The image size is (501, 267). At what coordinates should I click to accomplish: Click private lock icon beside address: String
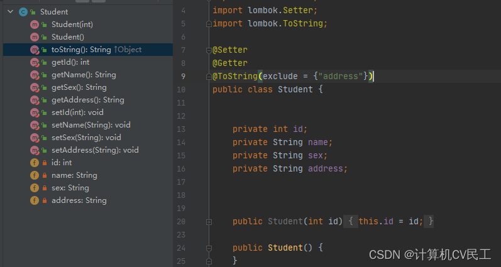(x=45, y=200)
